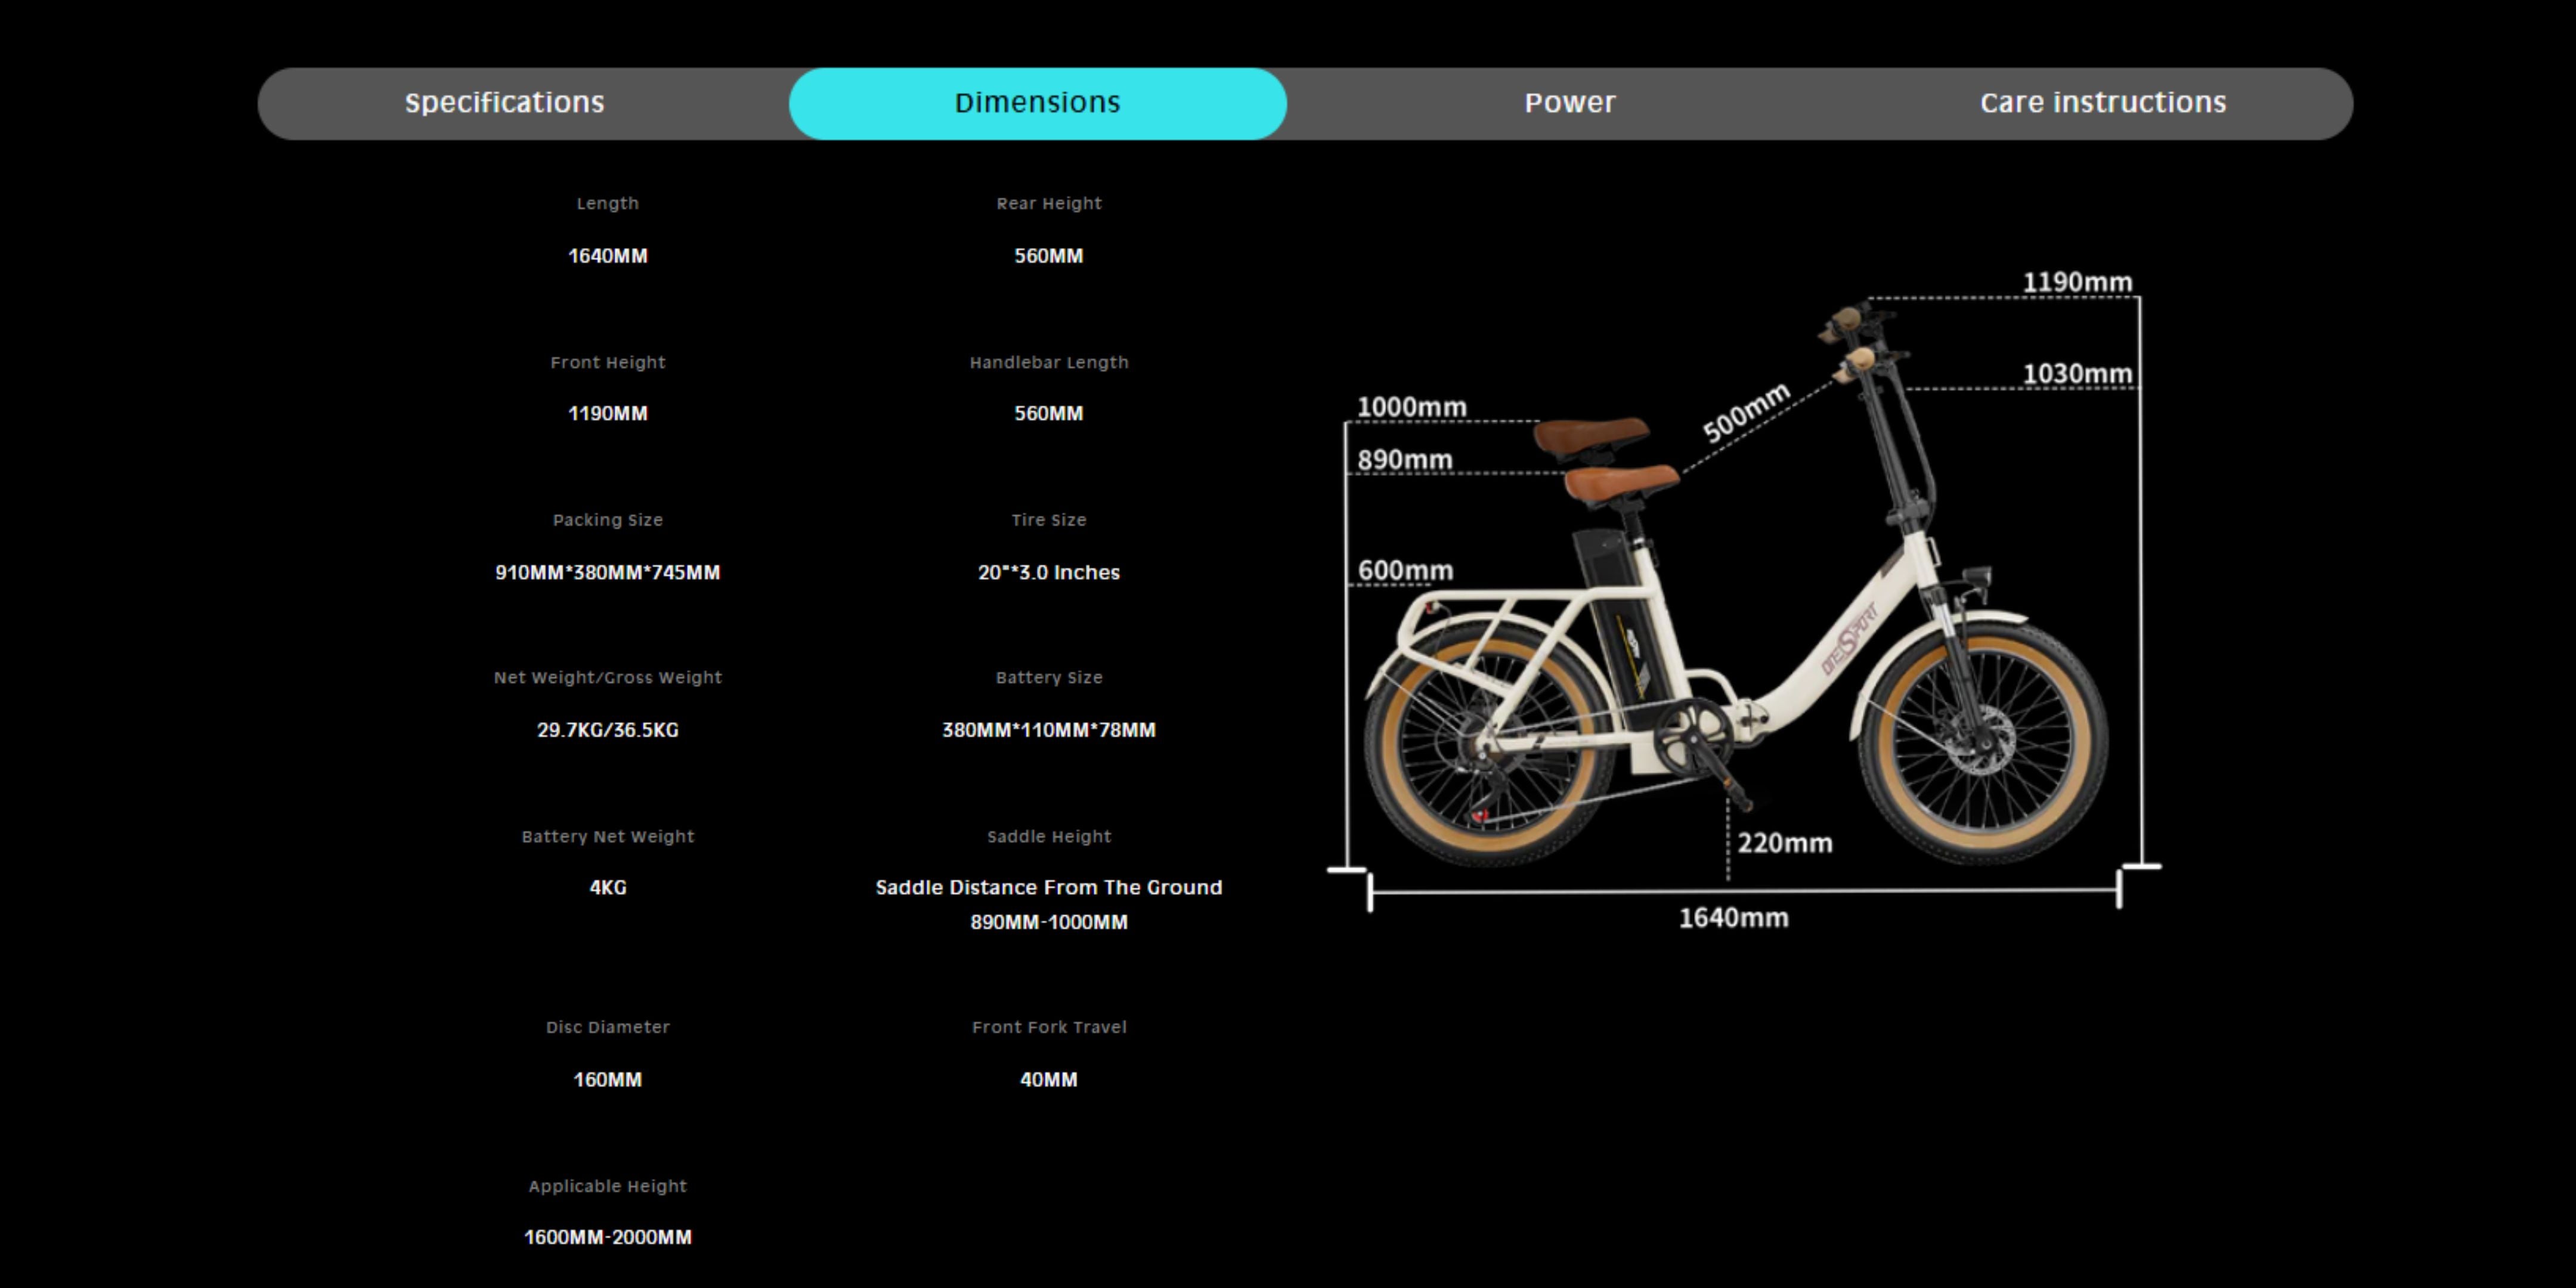Click the 1190mm label in the diagram
This screenshot has height=1288, width=2576.
point(2077,283)
